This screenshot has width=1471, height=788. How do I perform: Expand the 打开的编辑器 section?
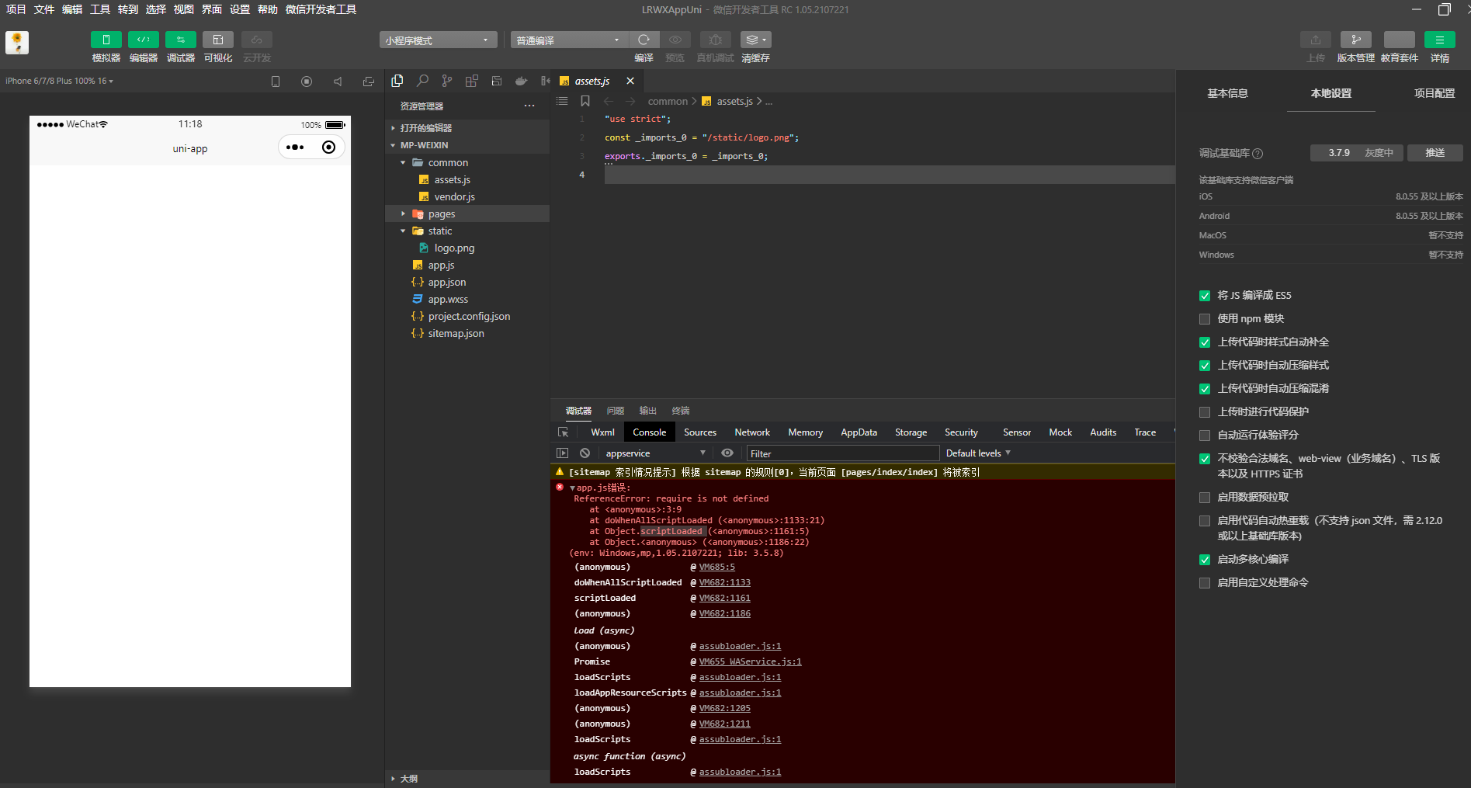coord(467,128)
